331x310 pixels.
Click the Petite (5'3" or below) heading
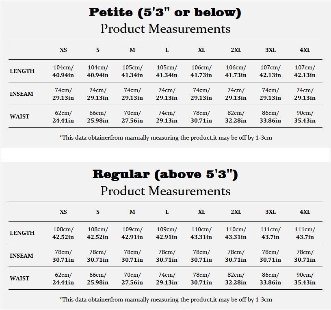165,12
